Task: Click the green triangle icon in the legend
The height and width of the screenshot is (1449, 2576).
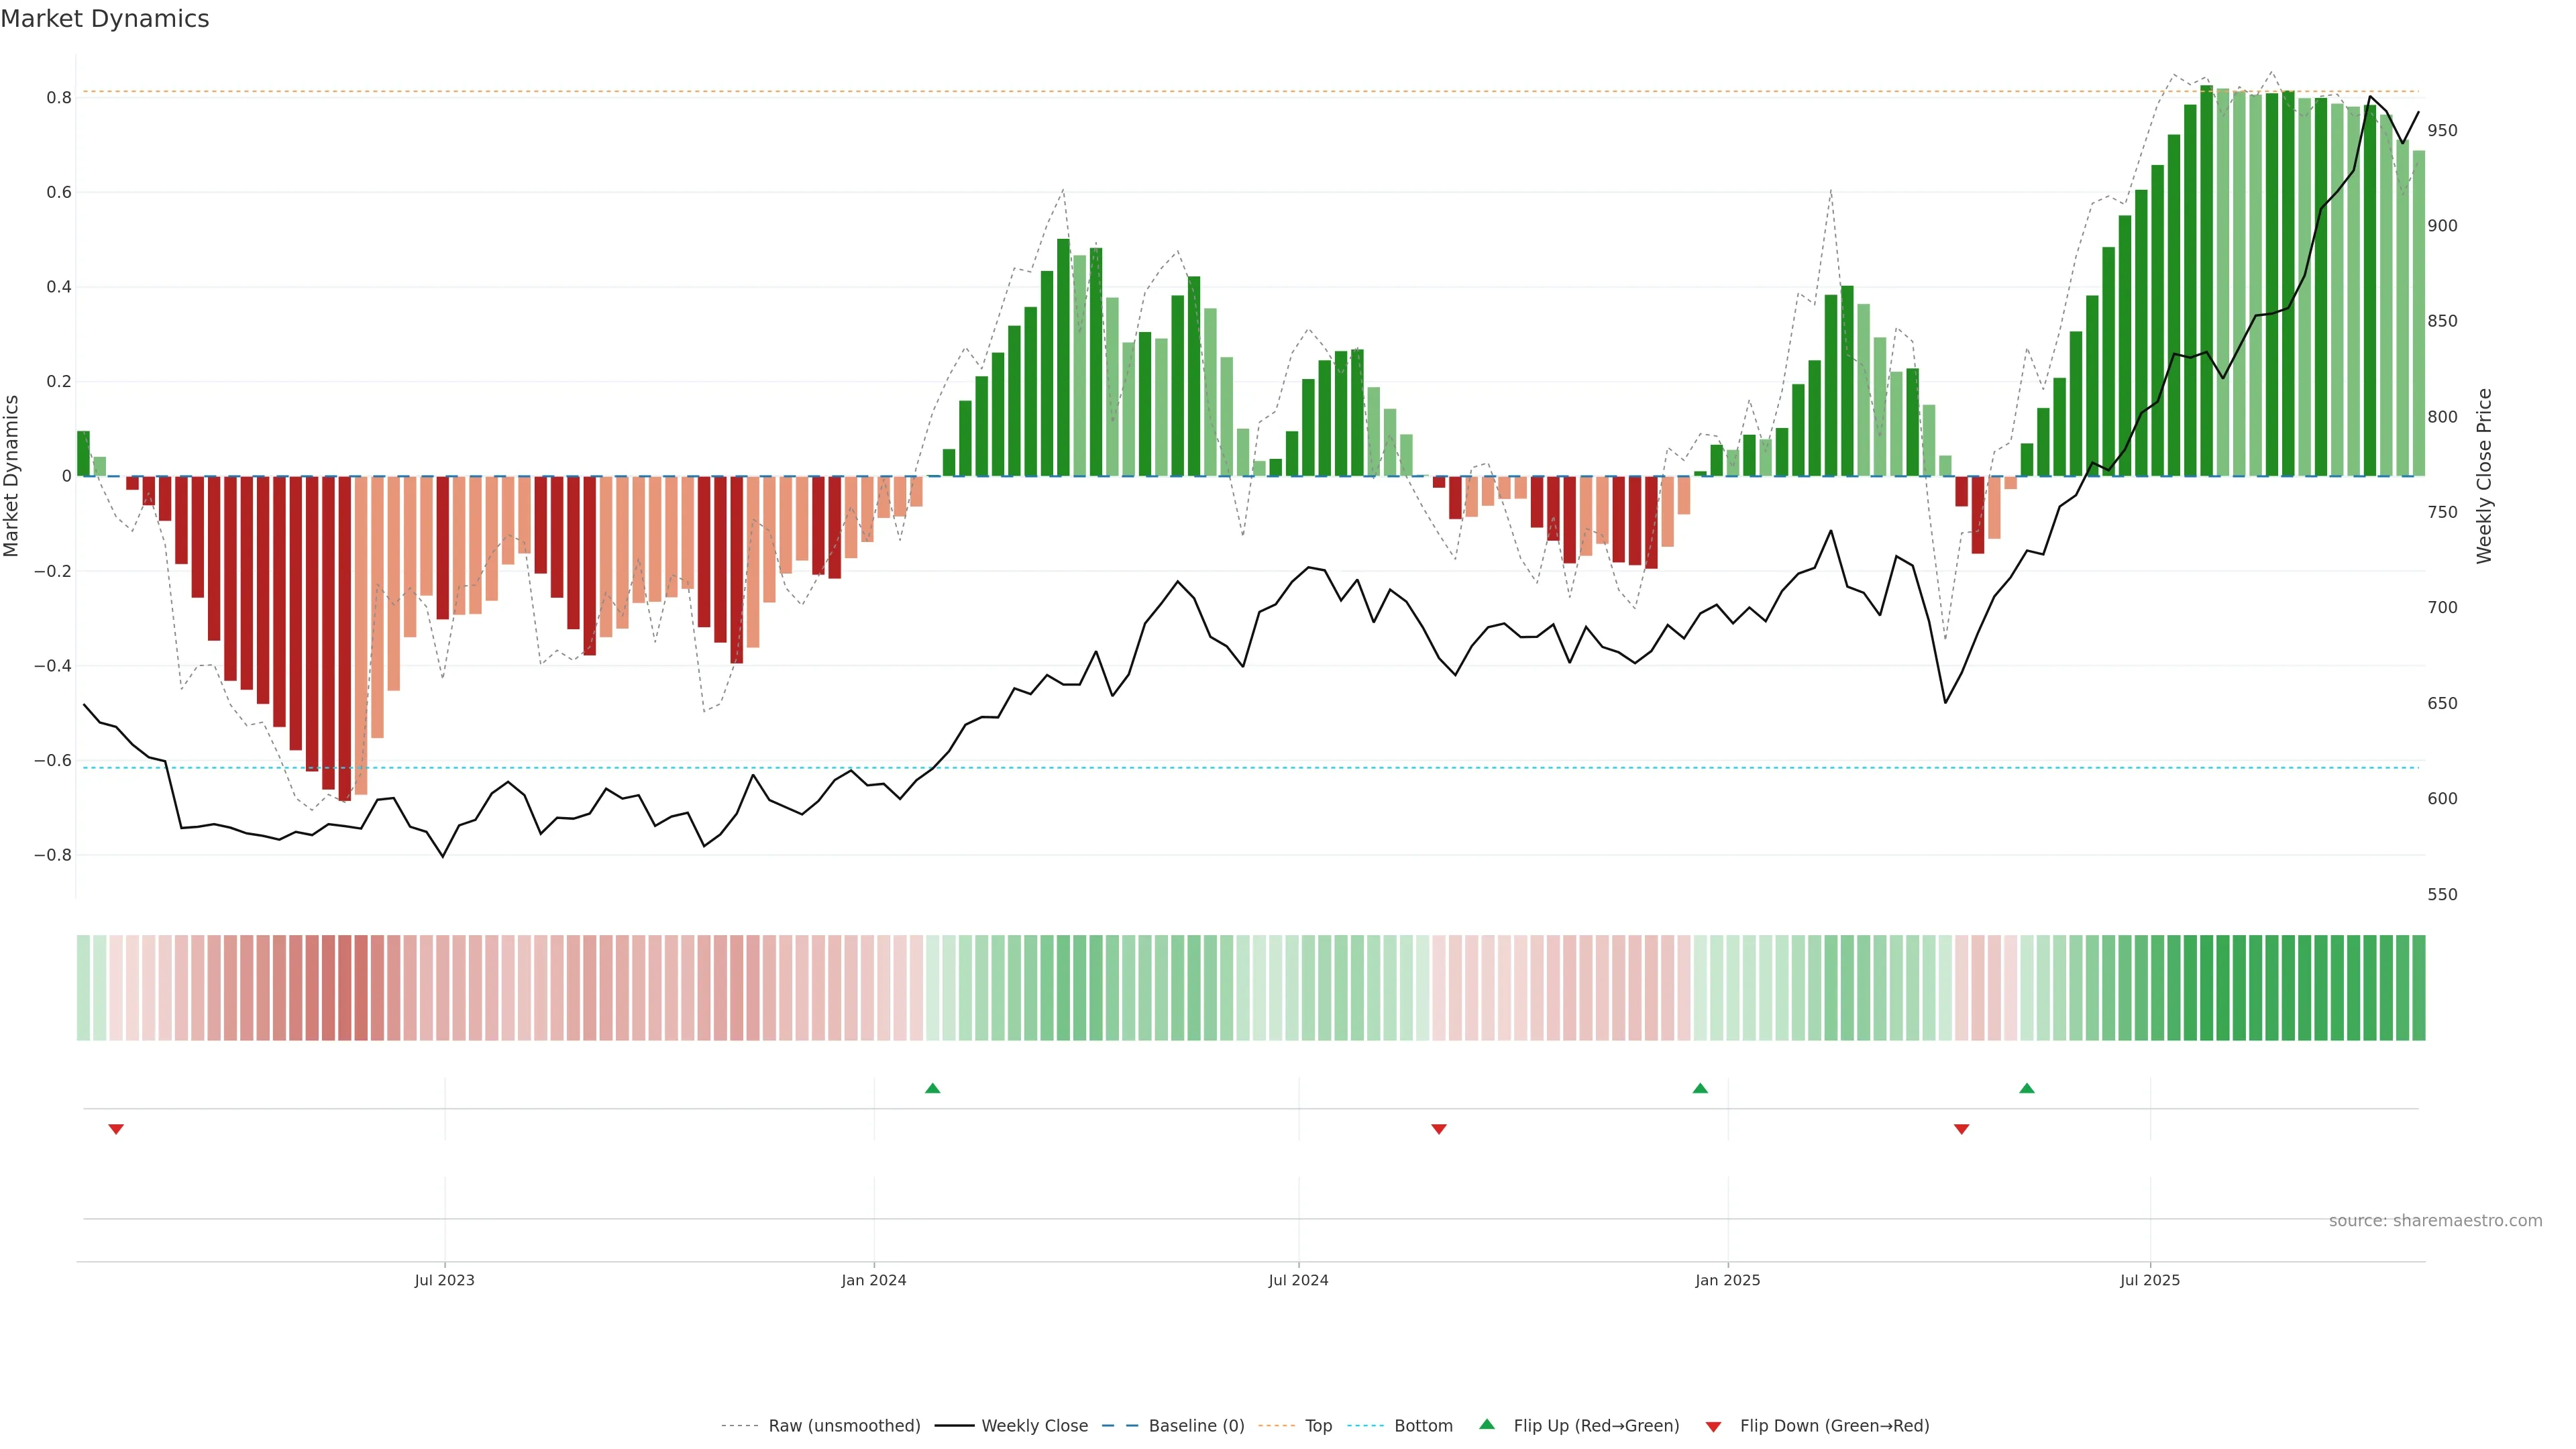Action: point(1487,1424)
